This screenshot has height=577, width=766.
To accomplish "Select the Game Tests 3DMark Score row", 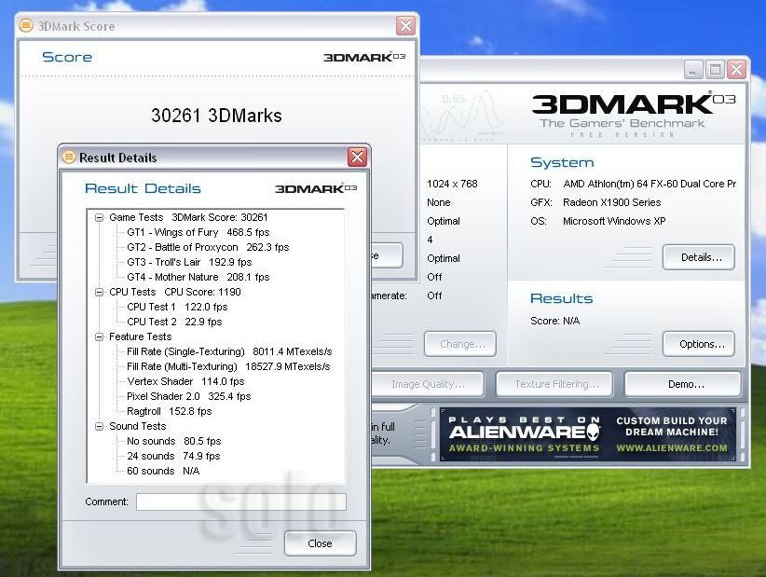I will point(188,217).
